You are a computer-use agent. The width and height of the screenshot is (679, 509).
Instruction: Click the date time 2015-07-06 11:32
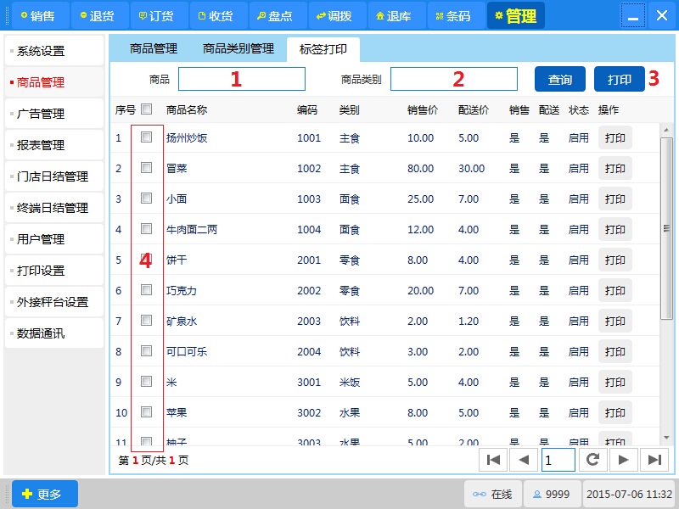(629, 494)
